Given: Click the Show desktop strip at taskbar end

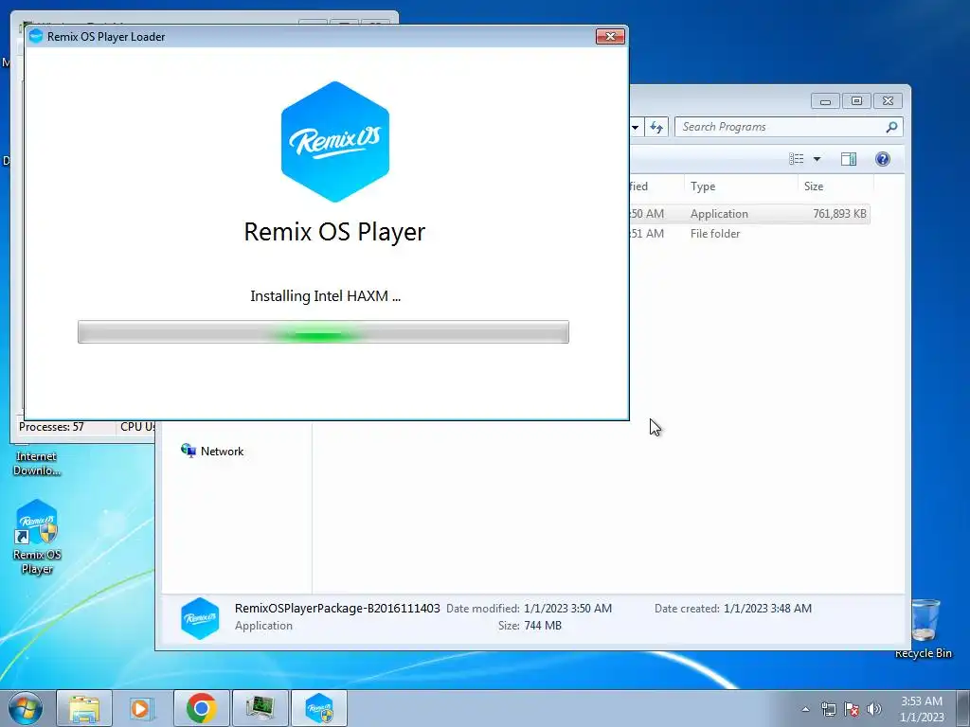Looking at the screenshot, I should (962, 708).
